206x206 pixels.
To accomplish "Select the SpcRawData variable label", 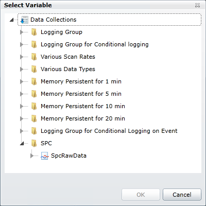I will click(68, 156).
